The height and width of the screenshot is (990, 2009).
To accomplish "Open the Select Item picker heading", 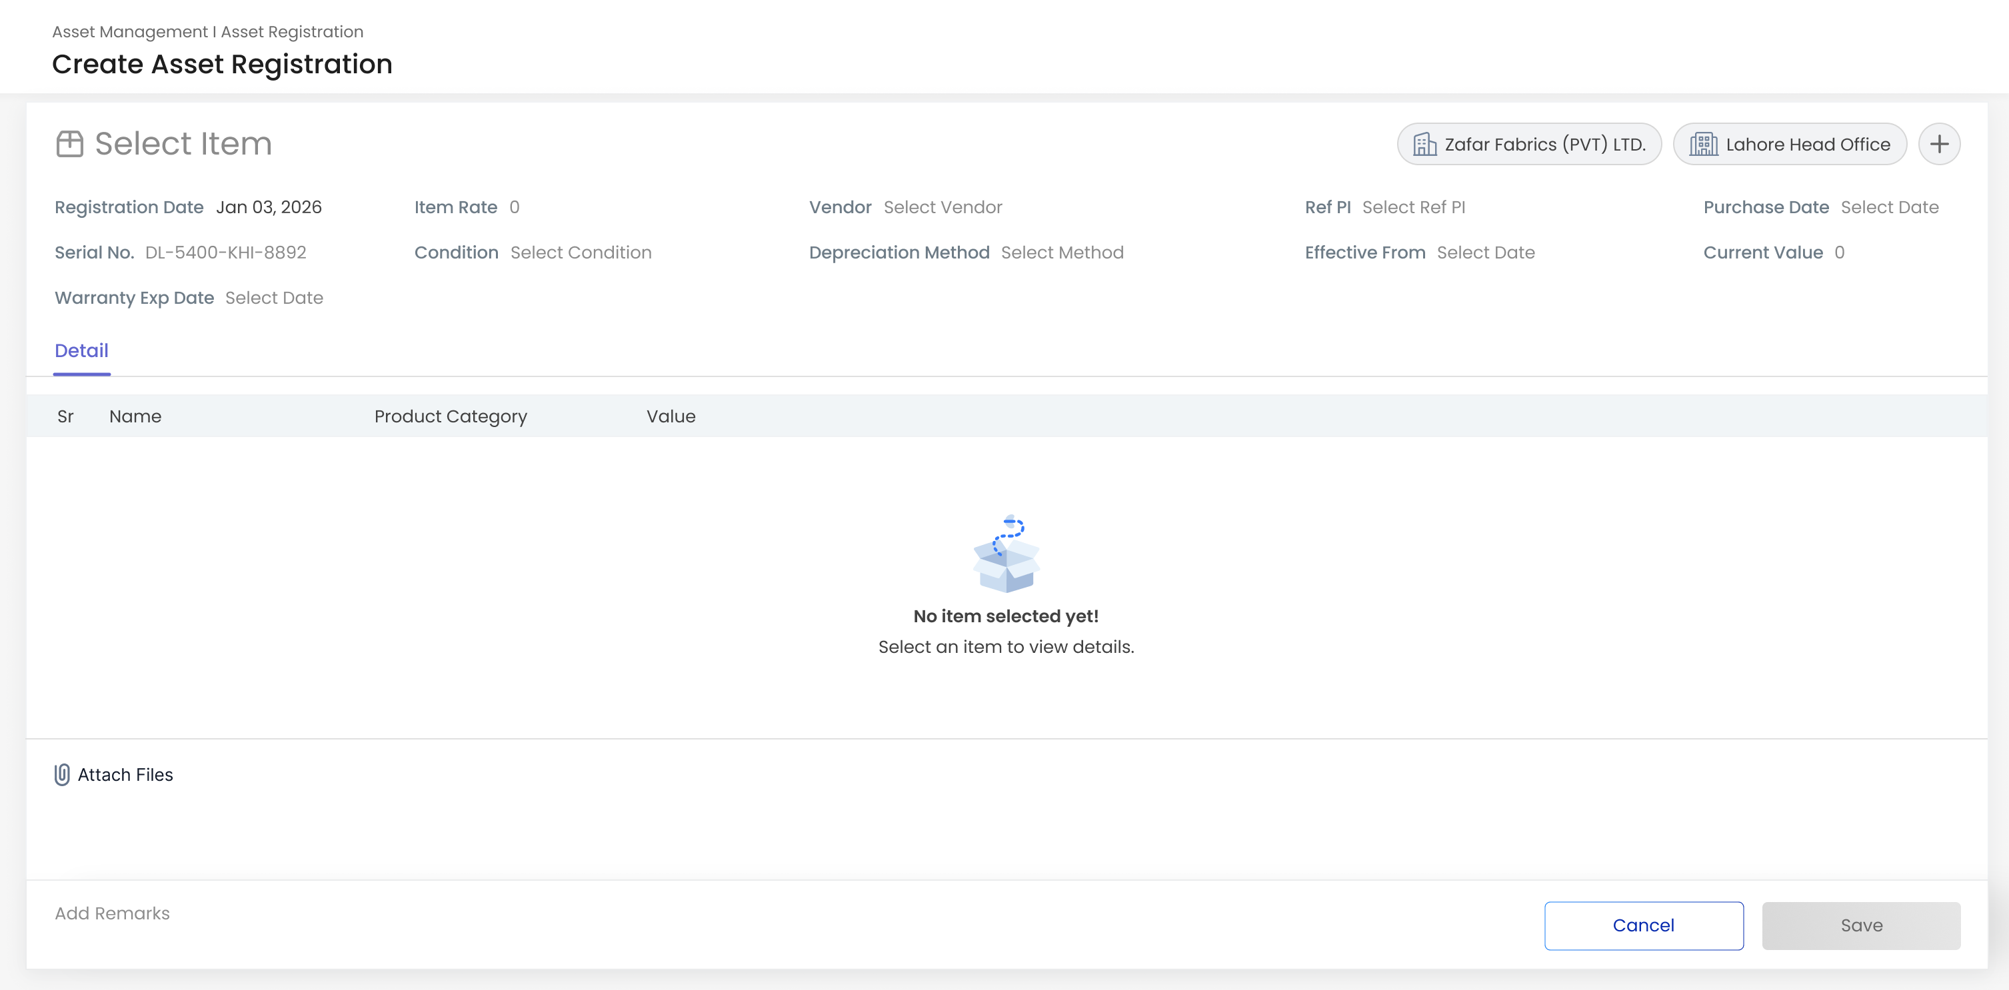I will (183, 144).
